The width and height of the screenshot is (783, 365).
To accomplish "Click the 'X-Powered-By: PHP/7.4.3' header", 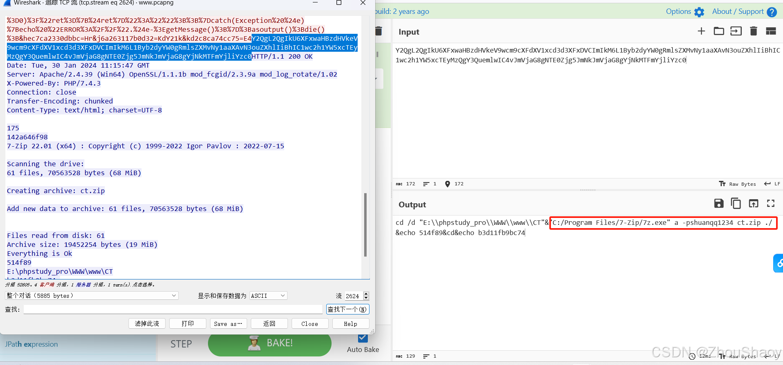I will coord(54,83).
